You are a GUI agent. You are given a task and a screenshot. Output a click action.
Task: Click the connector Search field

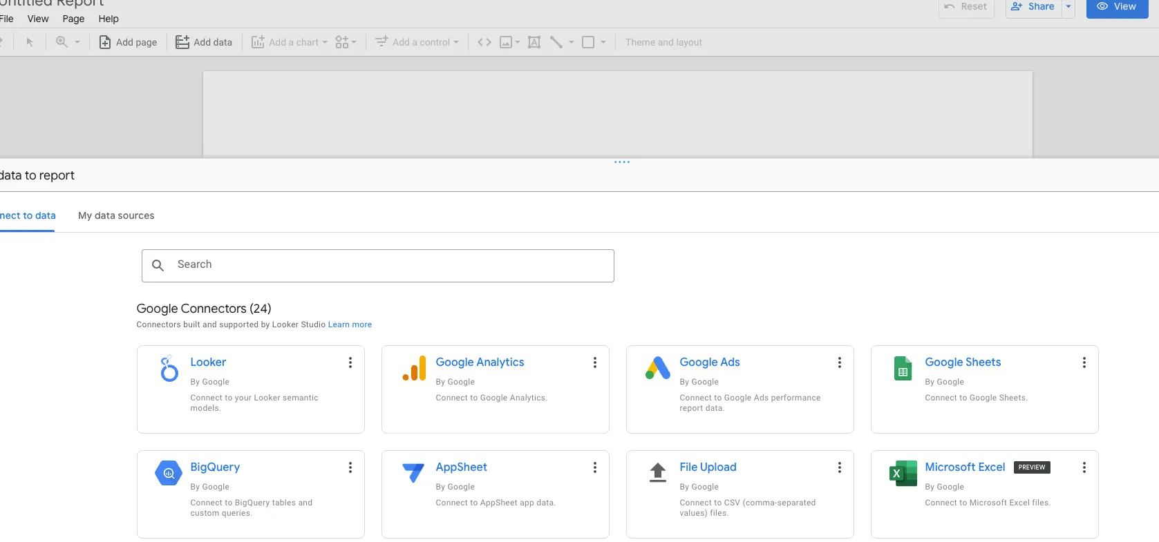pyautogui.click(x=378, y=266)
